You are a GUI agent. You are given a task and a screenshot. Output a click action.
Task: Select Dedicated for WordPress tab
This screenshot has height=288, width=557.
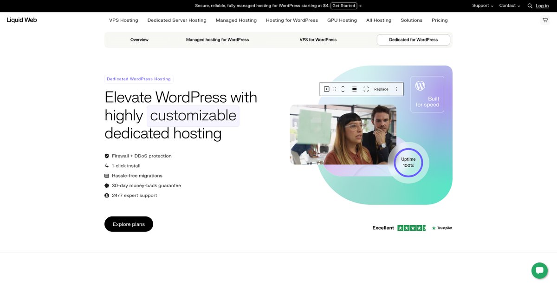[414, 40]
